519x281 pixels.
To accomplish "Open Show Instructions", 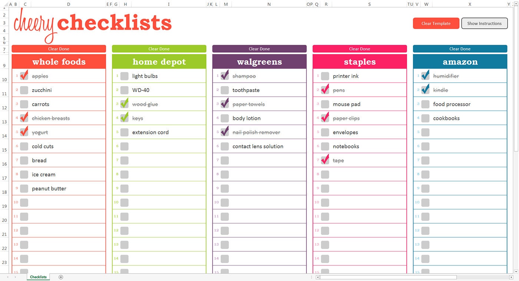I will pos(484,23).
